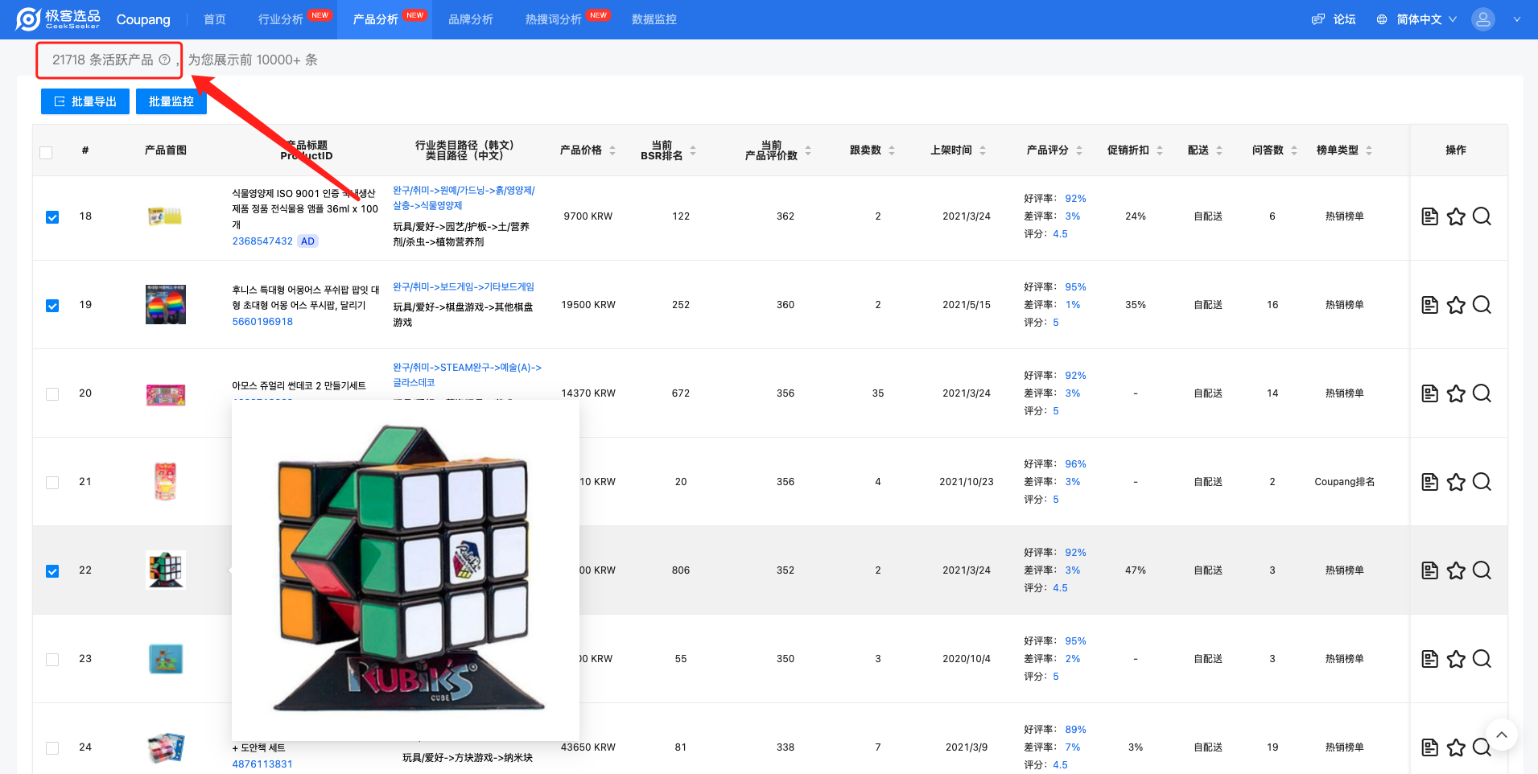Expand the account menu chevron at top right
The height and width of the screenshot is (774, 1538).
pos(1516,19)
